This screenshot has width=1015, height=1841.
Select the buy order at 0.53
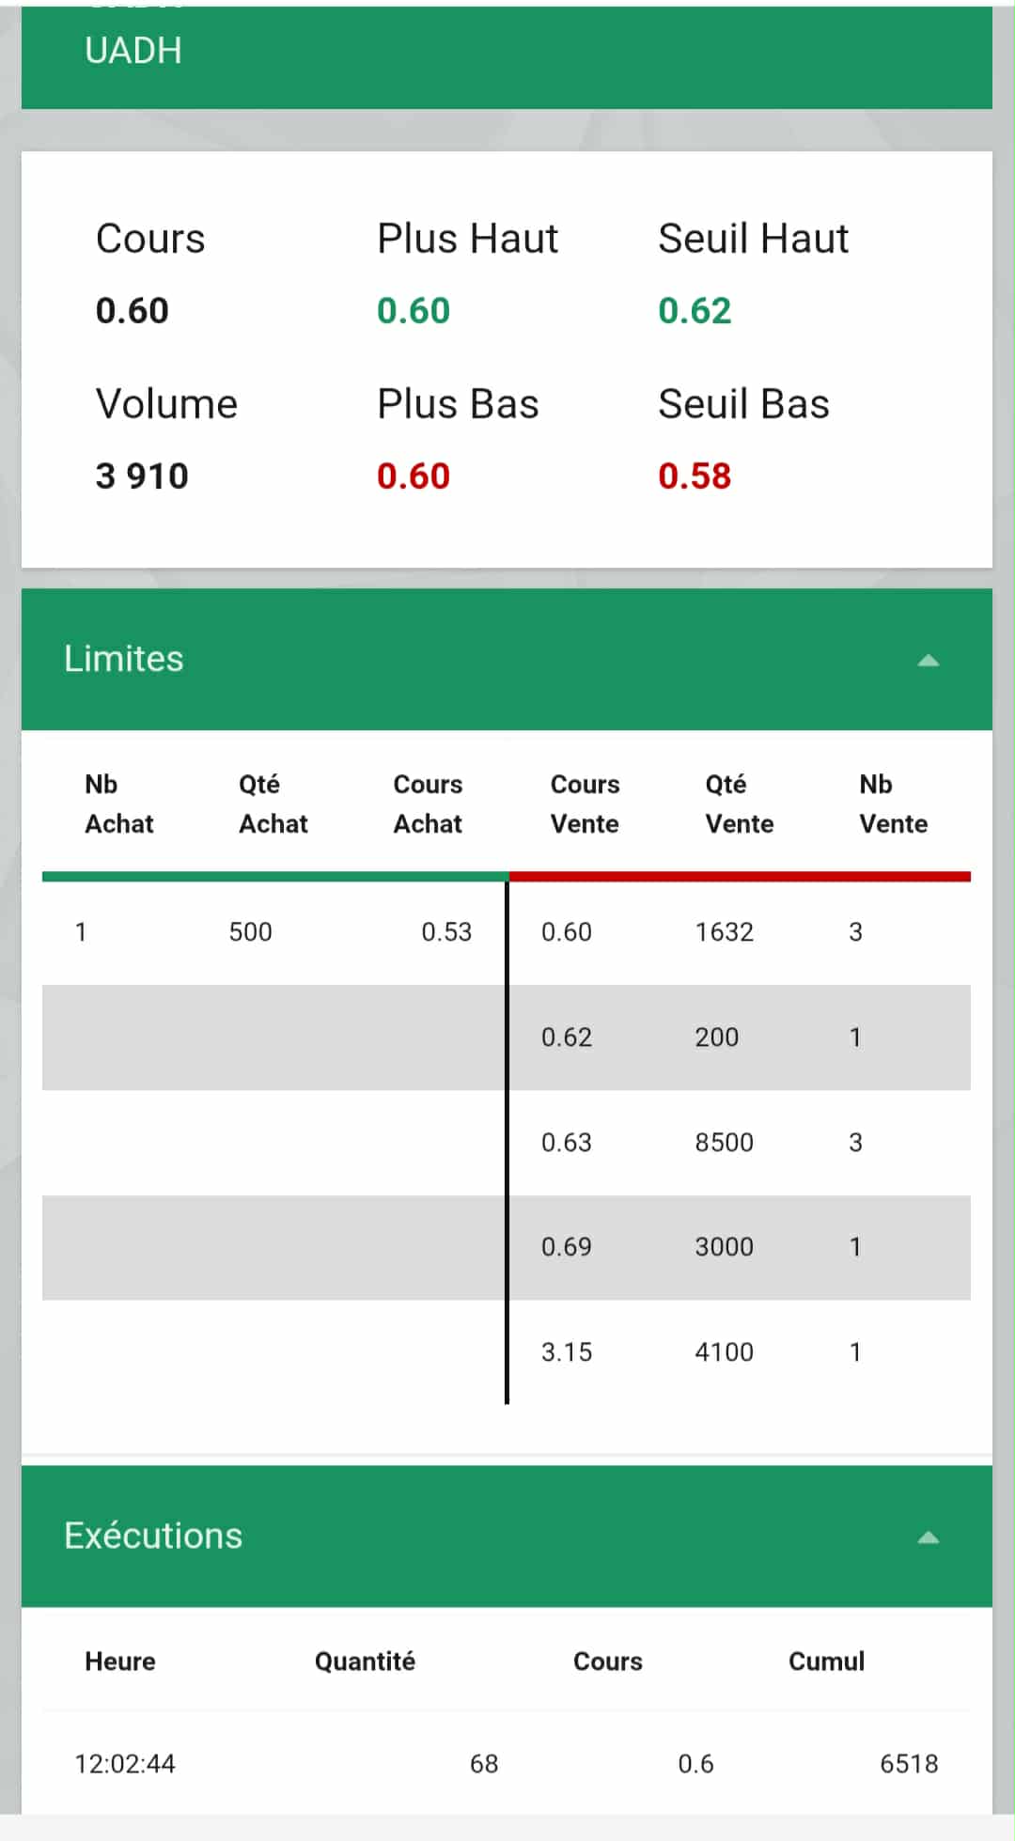(x=273, y=932)
